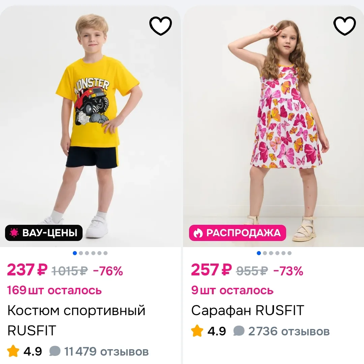Image resolution: width=364 pixels, height=364 pixels.
Task: Open girl in butterfly dress photo
Action: [x=273, y=126]
